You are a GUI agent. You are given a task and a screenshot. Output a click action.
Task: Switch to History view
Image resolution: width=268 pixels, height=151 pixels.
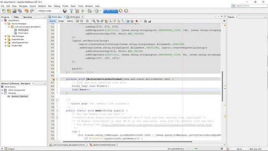pyautogui.click(x=70, y=21)
